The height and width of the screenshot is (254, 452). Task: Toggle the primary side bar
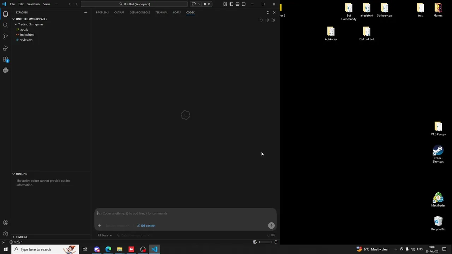[x=231, y=4]
